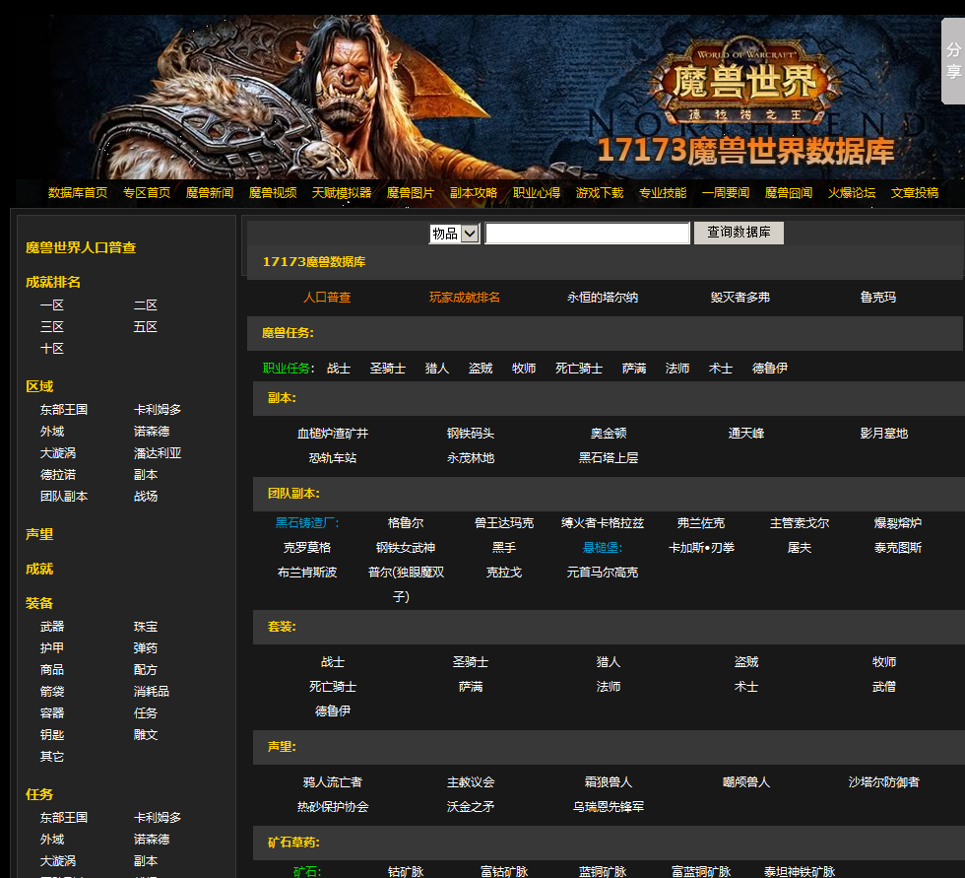This screenshot has height=878, width=965.
Task: Open 血槌炉渣矿井 dungeon link
Action: [x=333, y=434]
